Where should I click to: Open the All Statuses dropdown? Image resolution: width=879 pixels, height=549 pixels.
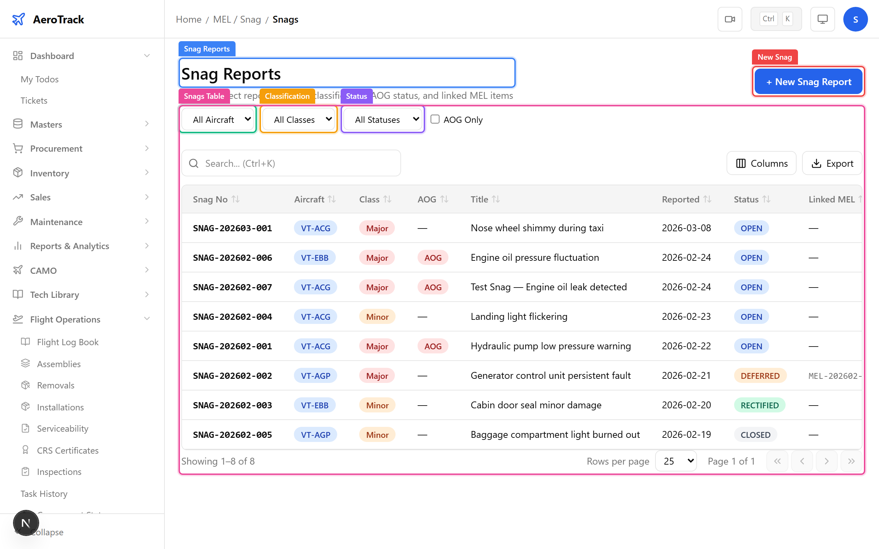tap(382, 119)
